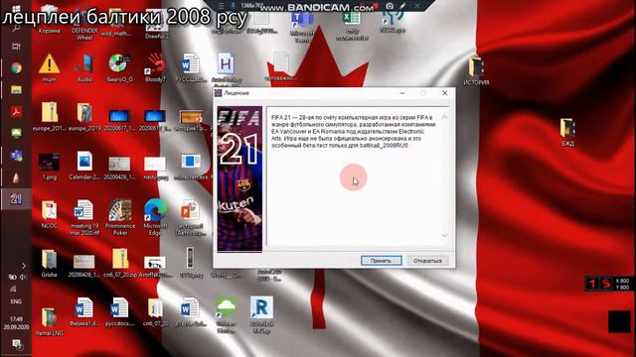
Task: Open the Windows Start button
Action: [16, 10]
